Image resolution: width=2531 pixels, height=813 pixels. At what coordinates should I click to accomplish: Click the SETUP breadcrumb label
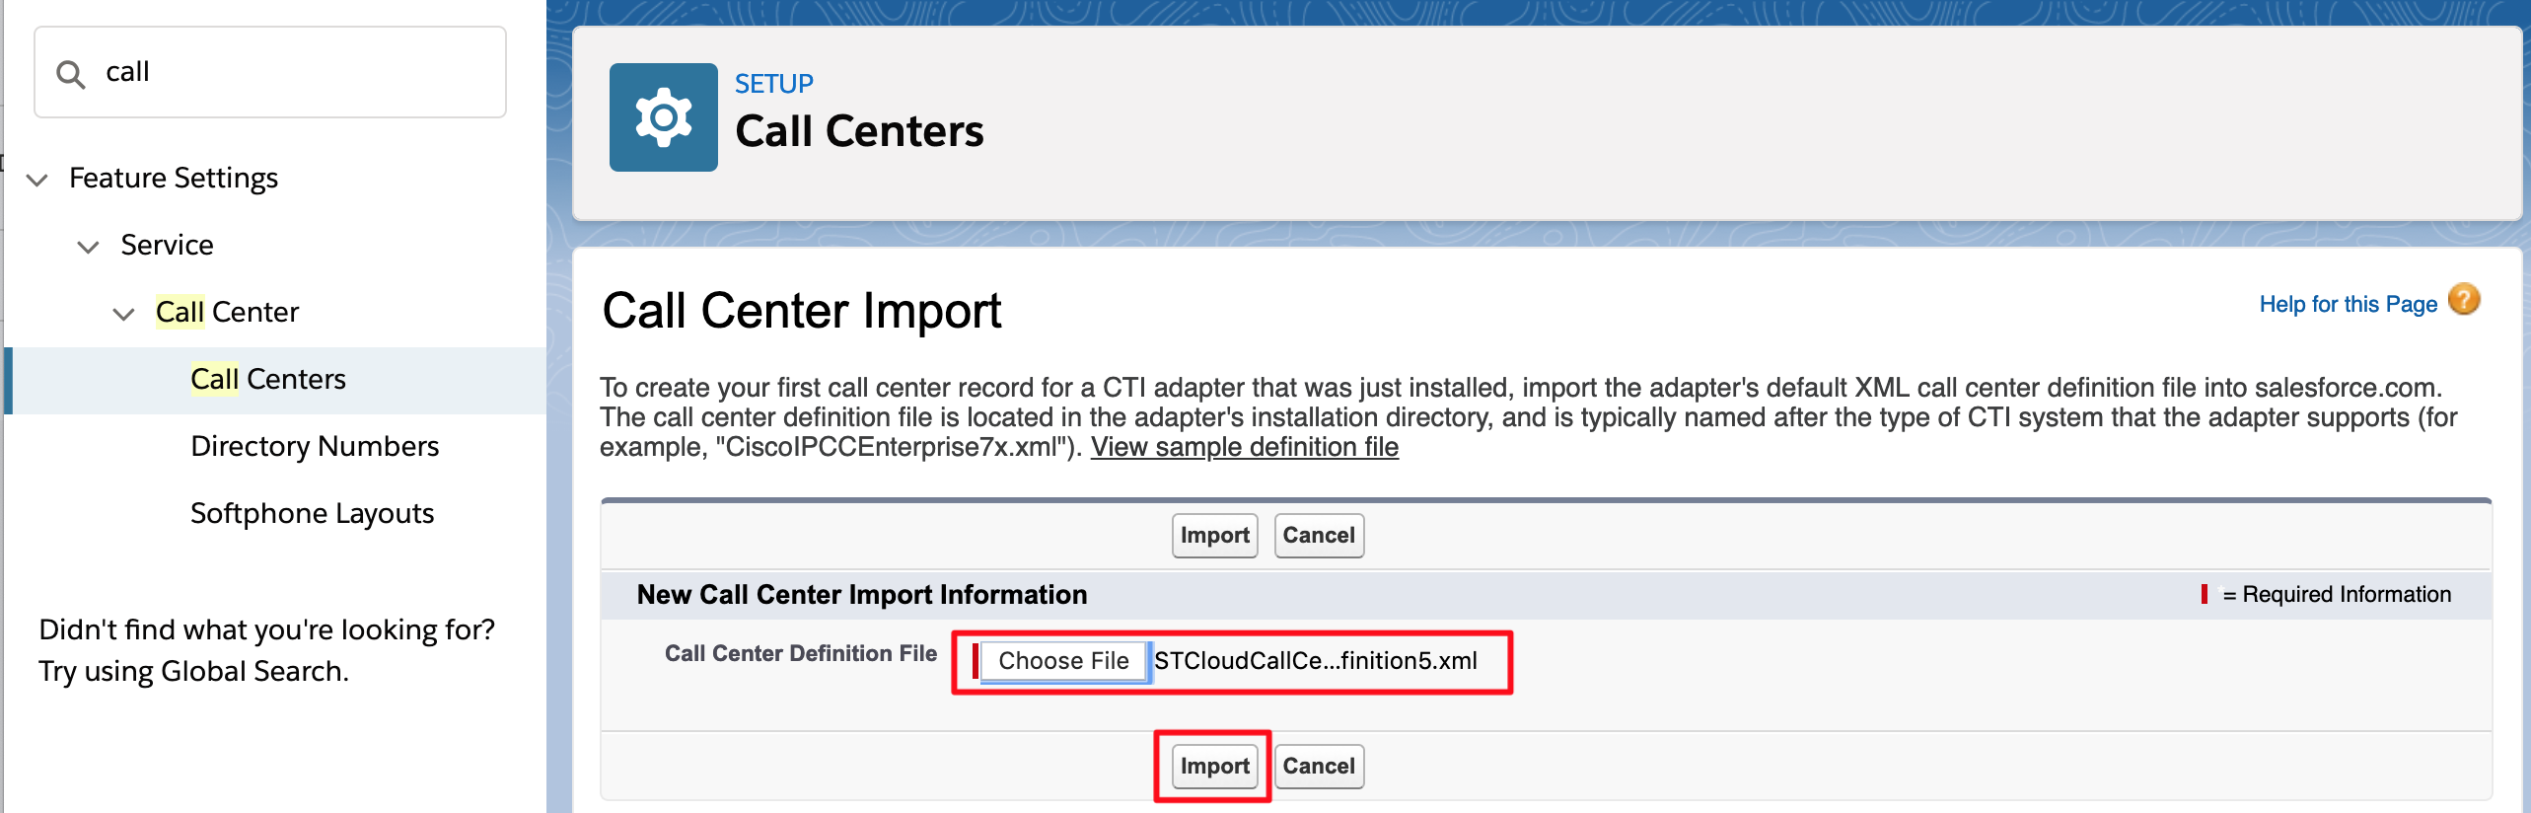(x=773, y=84)
